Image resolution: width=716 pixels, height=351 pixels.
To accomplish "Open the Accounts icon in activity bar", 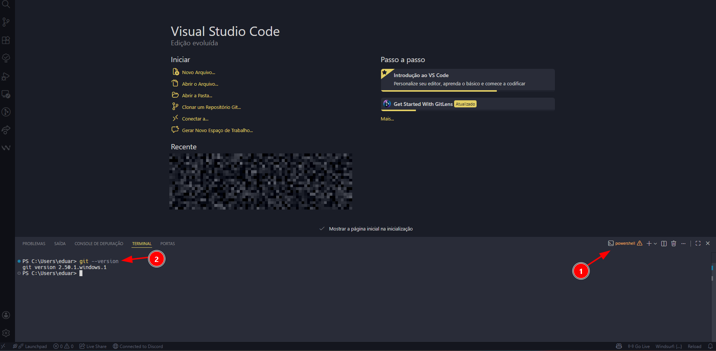I will coord(6,315).
